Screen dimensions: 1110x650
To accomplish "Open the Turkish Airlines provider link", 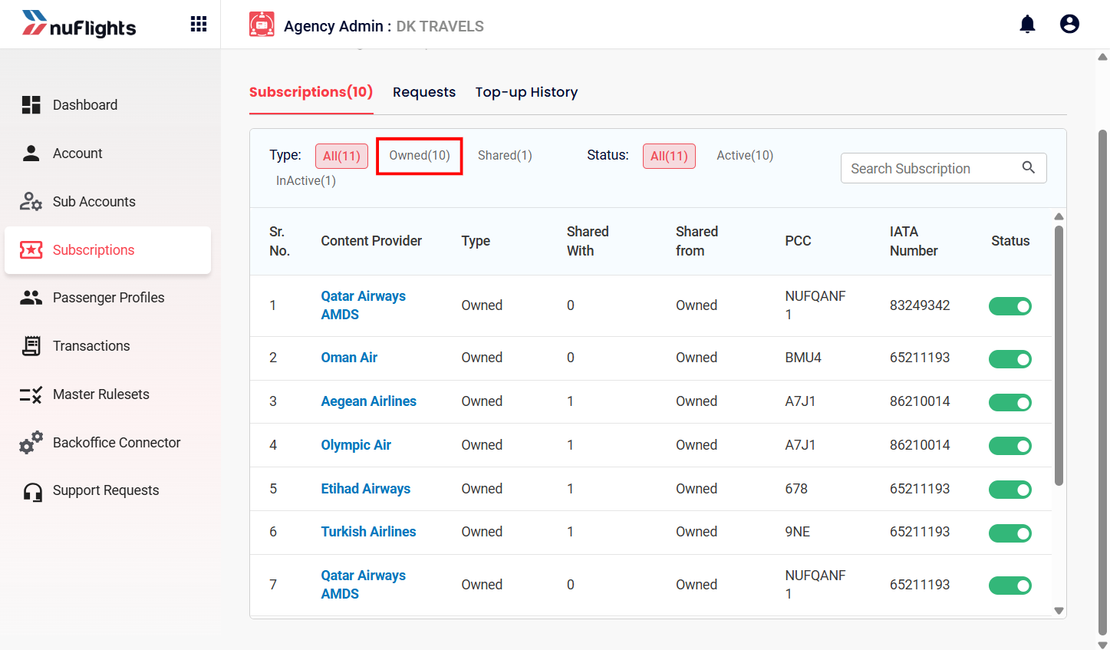I will pyautogui.click(x=368, y=532).
